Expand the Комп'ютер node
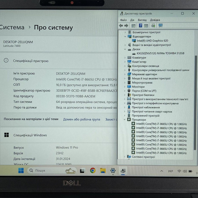Viewport: 198px width, 198px height. (125, 62)
